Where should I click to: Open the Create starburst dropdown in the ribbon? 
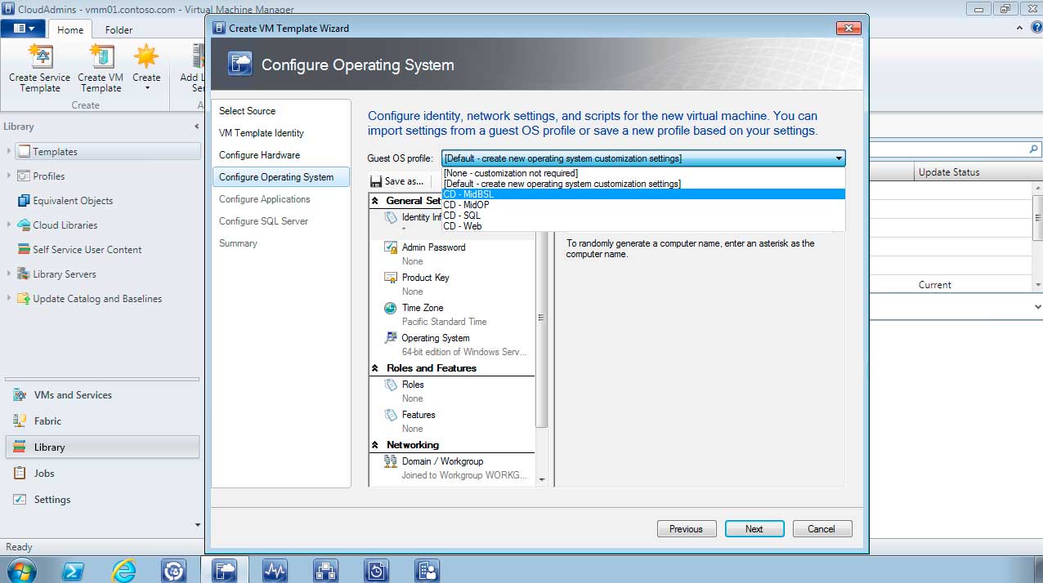point(146,69)
